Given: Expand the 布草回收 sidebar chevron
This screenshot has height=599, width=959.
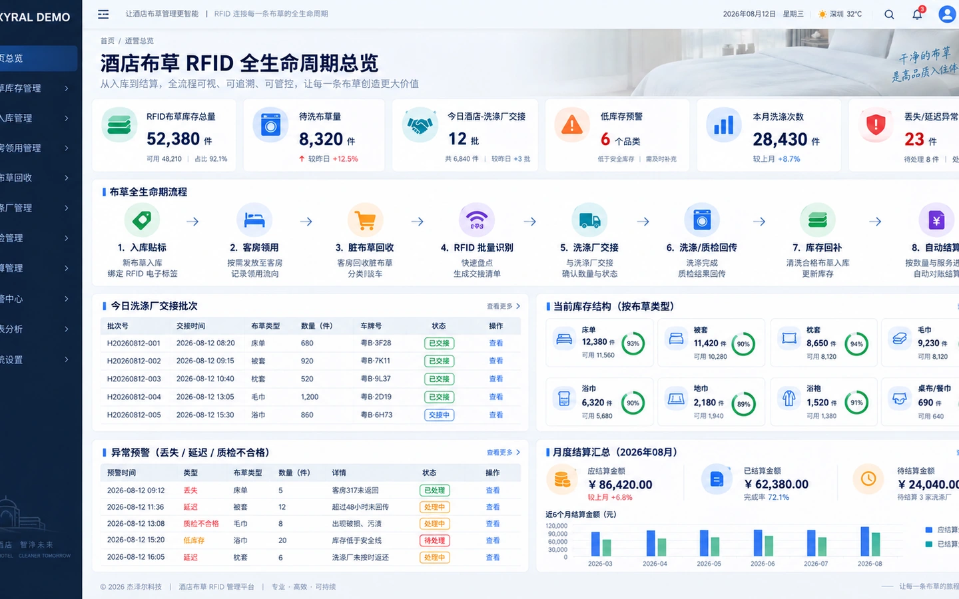Looking at the screenshot, I should click(x=67, y=178).
